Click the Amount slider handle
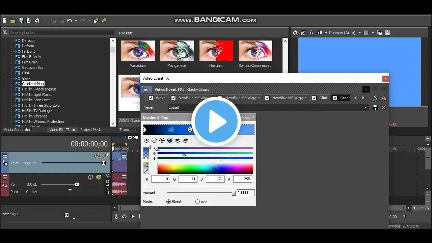432x243 pixels. coord(234,193)
